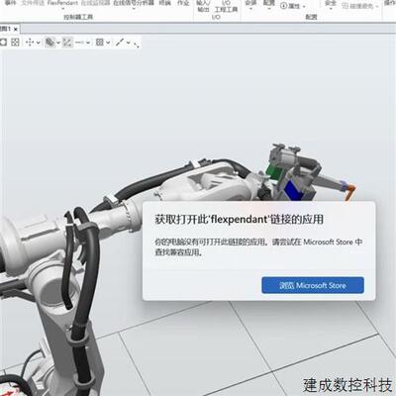396x396 pixels.
Task: Click the blue component on the robot wrist
Action: 295,189
